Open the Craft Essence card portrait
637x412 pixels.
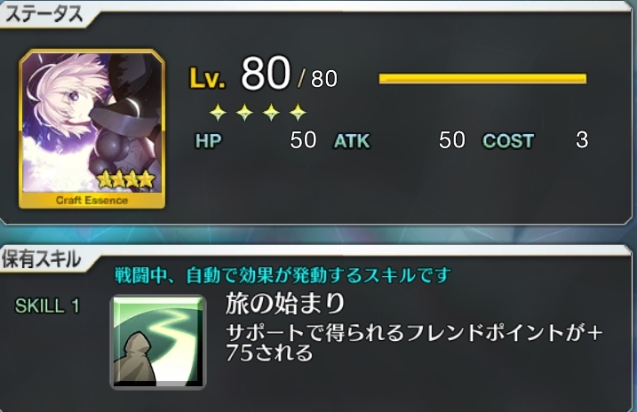coord(92,129)
